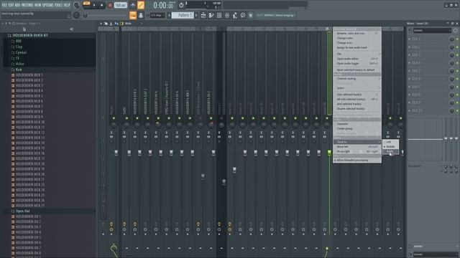Select HOLDEBORTA OH 1 sample

coord(27,216)
